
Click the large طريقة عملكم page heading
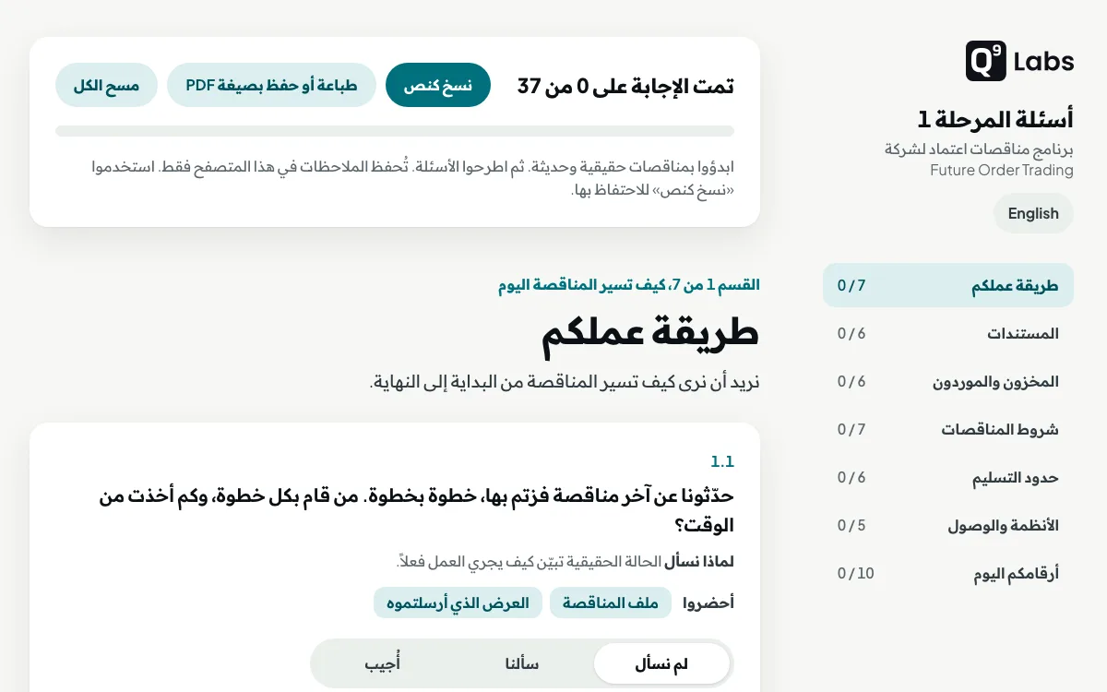(x=649, y=333)
